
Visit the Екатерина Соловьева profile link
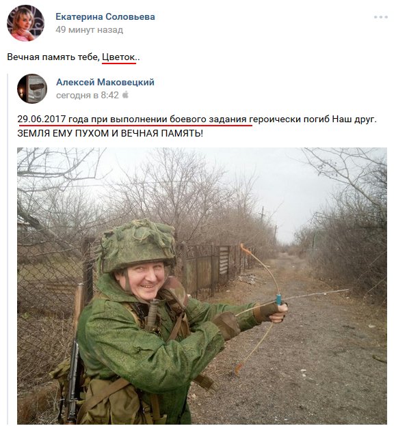[x=105, y=16]
